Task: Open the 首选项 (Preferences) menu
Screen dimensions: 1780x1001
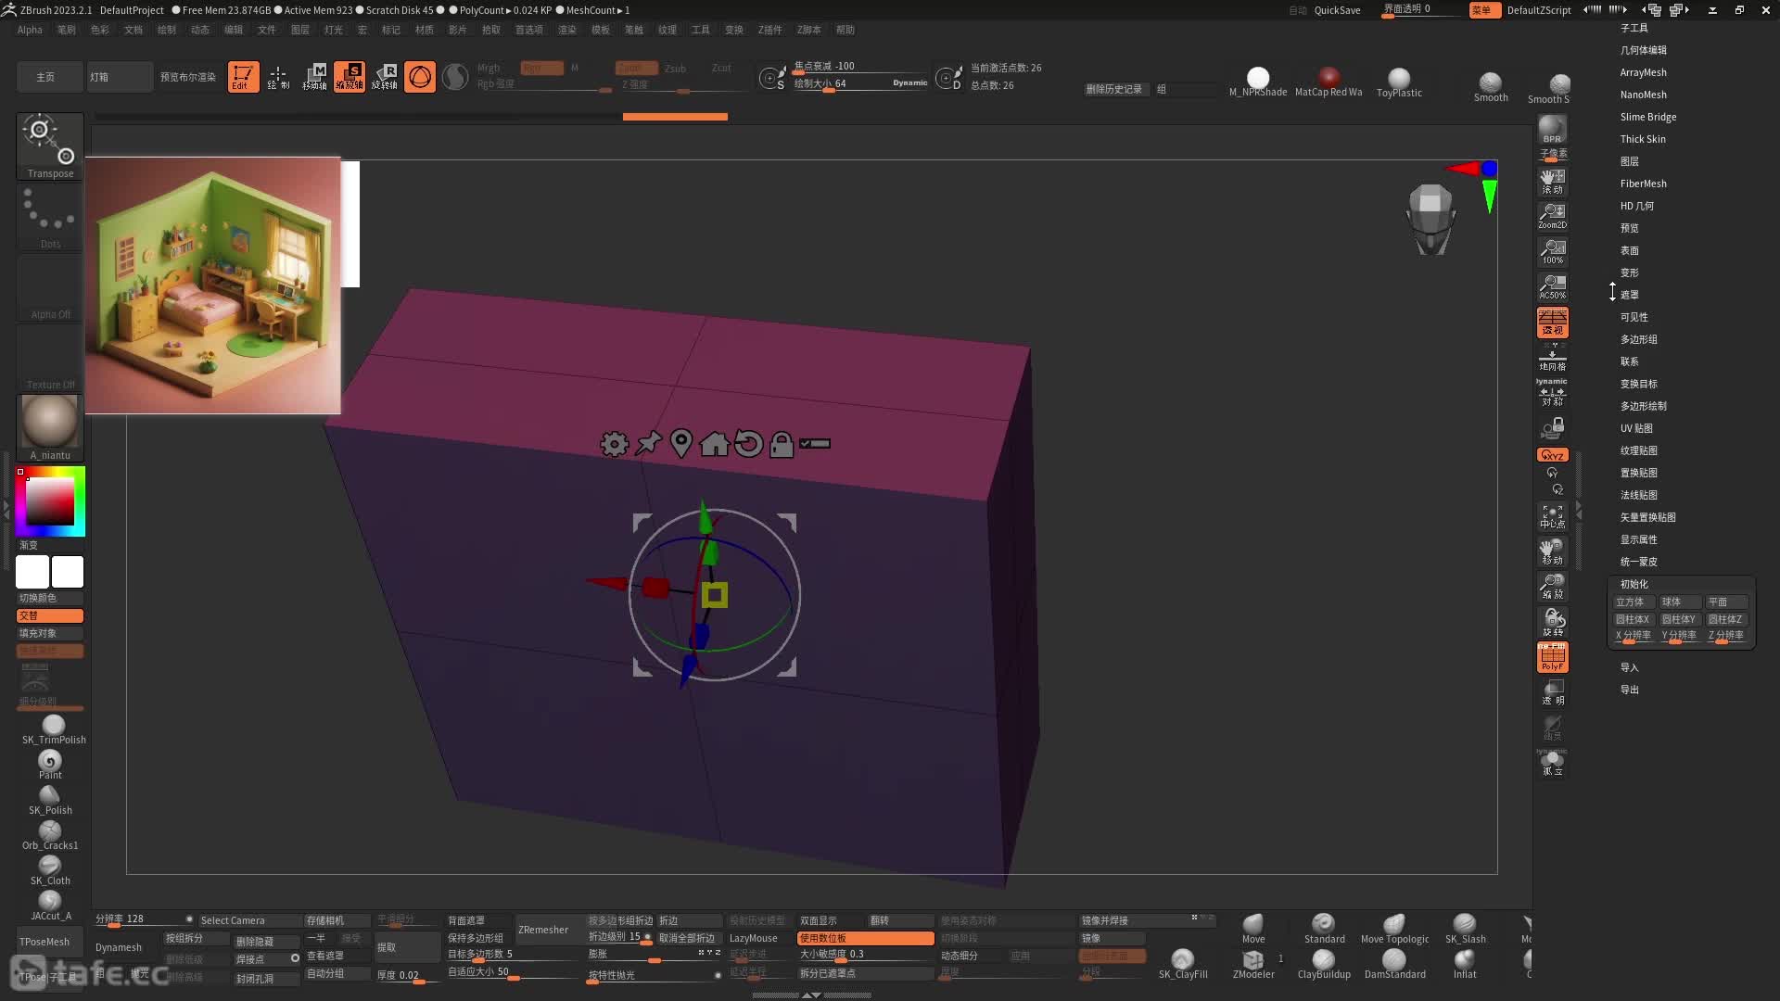Action: click(x=528, y=30)
